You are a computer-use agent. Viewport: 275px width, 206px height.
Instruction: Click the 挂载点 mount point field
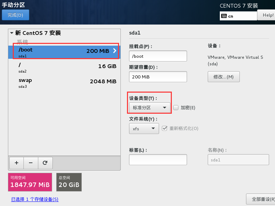click(x=158, y=56)
